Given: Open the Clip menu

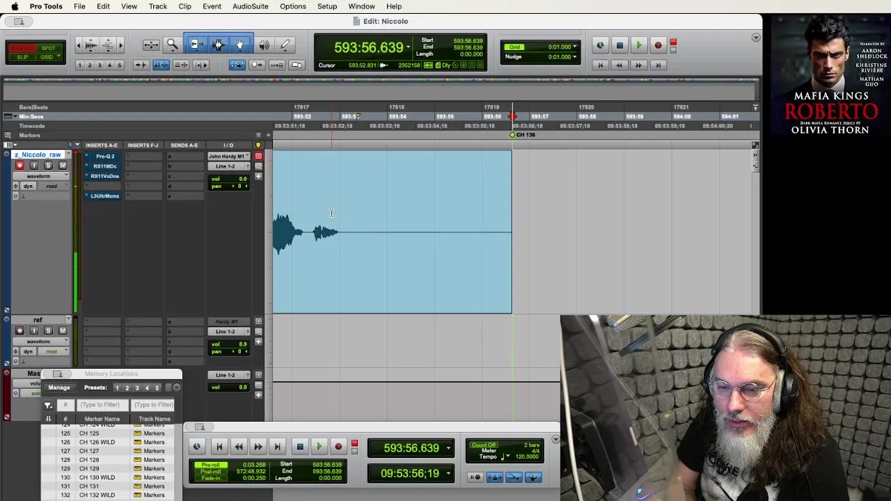Looking at the screenshot, I should pyautogui.click(x=184, y=6).
